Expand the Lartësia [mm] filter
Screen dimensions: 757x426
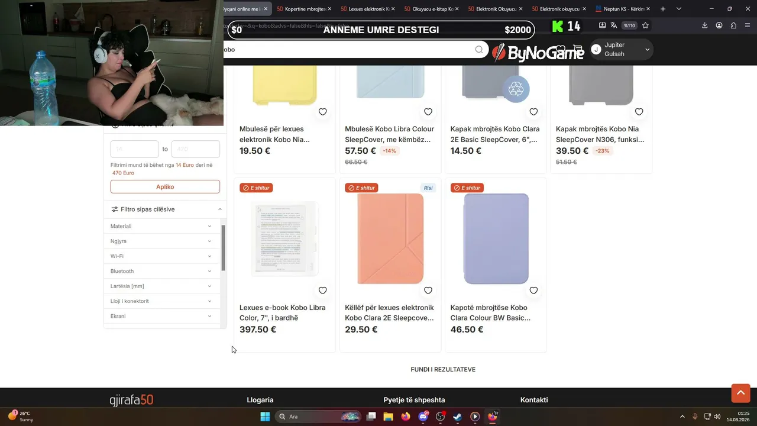point(161,286)
